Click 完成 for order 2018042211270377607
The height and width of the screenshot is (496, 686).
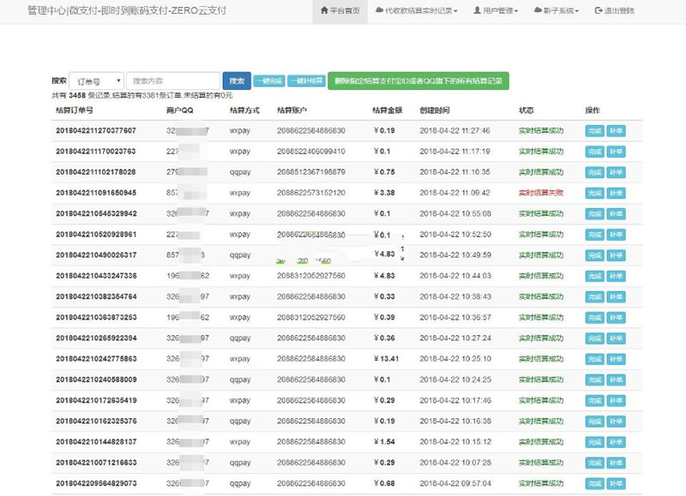tap(594, 130)
